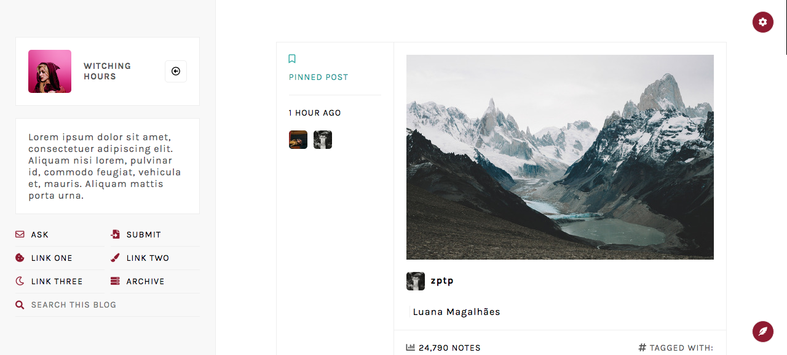Click the paintbrush icon beside Link Two

(x=115, y=258)
